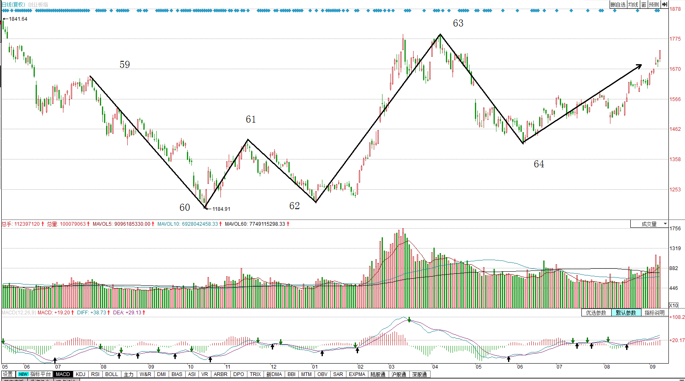
Task: Click 删自选 to remove from watchlist
Action: pos(617,4)
